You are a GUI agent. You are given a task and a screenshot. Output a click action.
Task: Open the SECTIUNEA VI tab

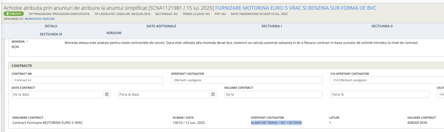coord(51,34)
